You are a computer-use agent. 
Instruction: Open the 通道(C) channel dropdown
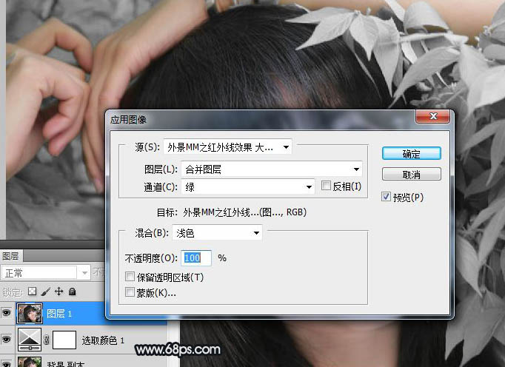pos(248,186)
